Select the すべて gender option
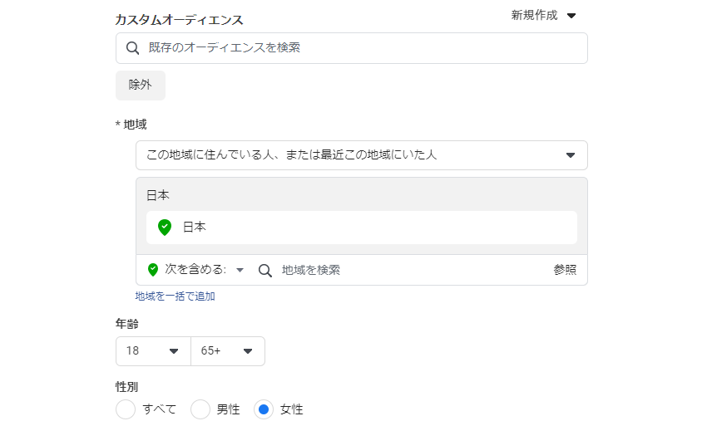The height and width of the screenshot is (421, 707). coord(126,409)
